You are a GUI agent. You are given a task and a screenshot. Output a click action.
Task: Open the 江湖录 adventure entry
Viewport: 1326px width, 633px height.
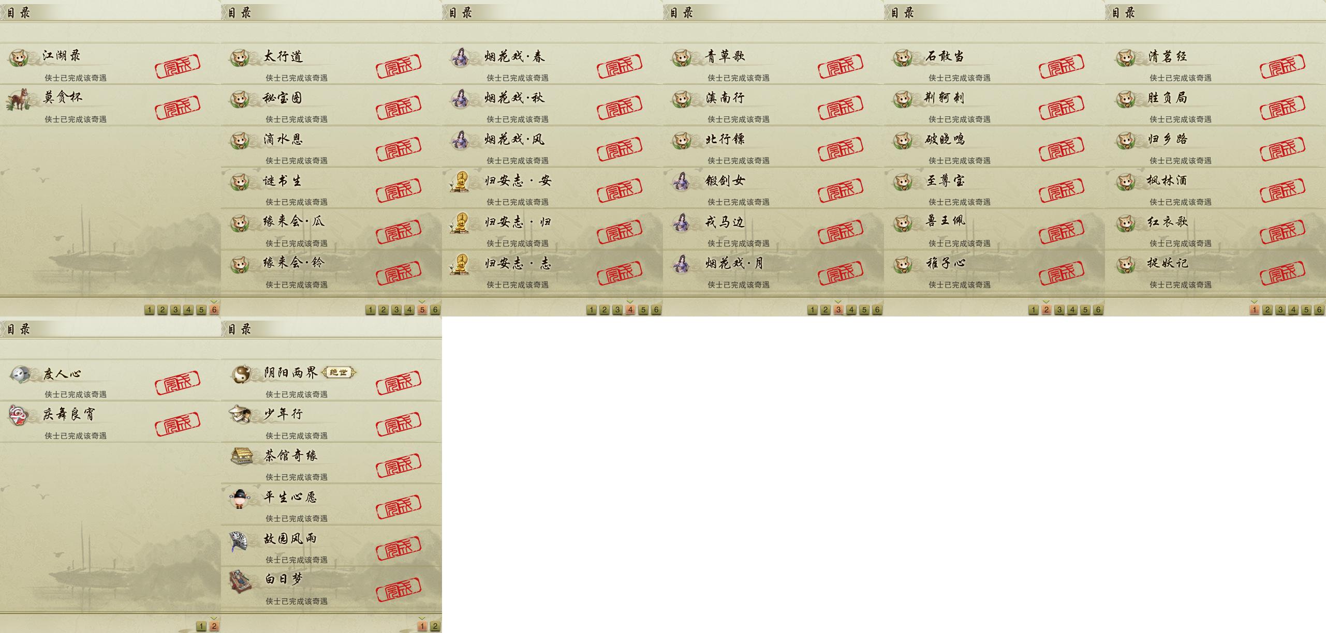tap(110, 63)
